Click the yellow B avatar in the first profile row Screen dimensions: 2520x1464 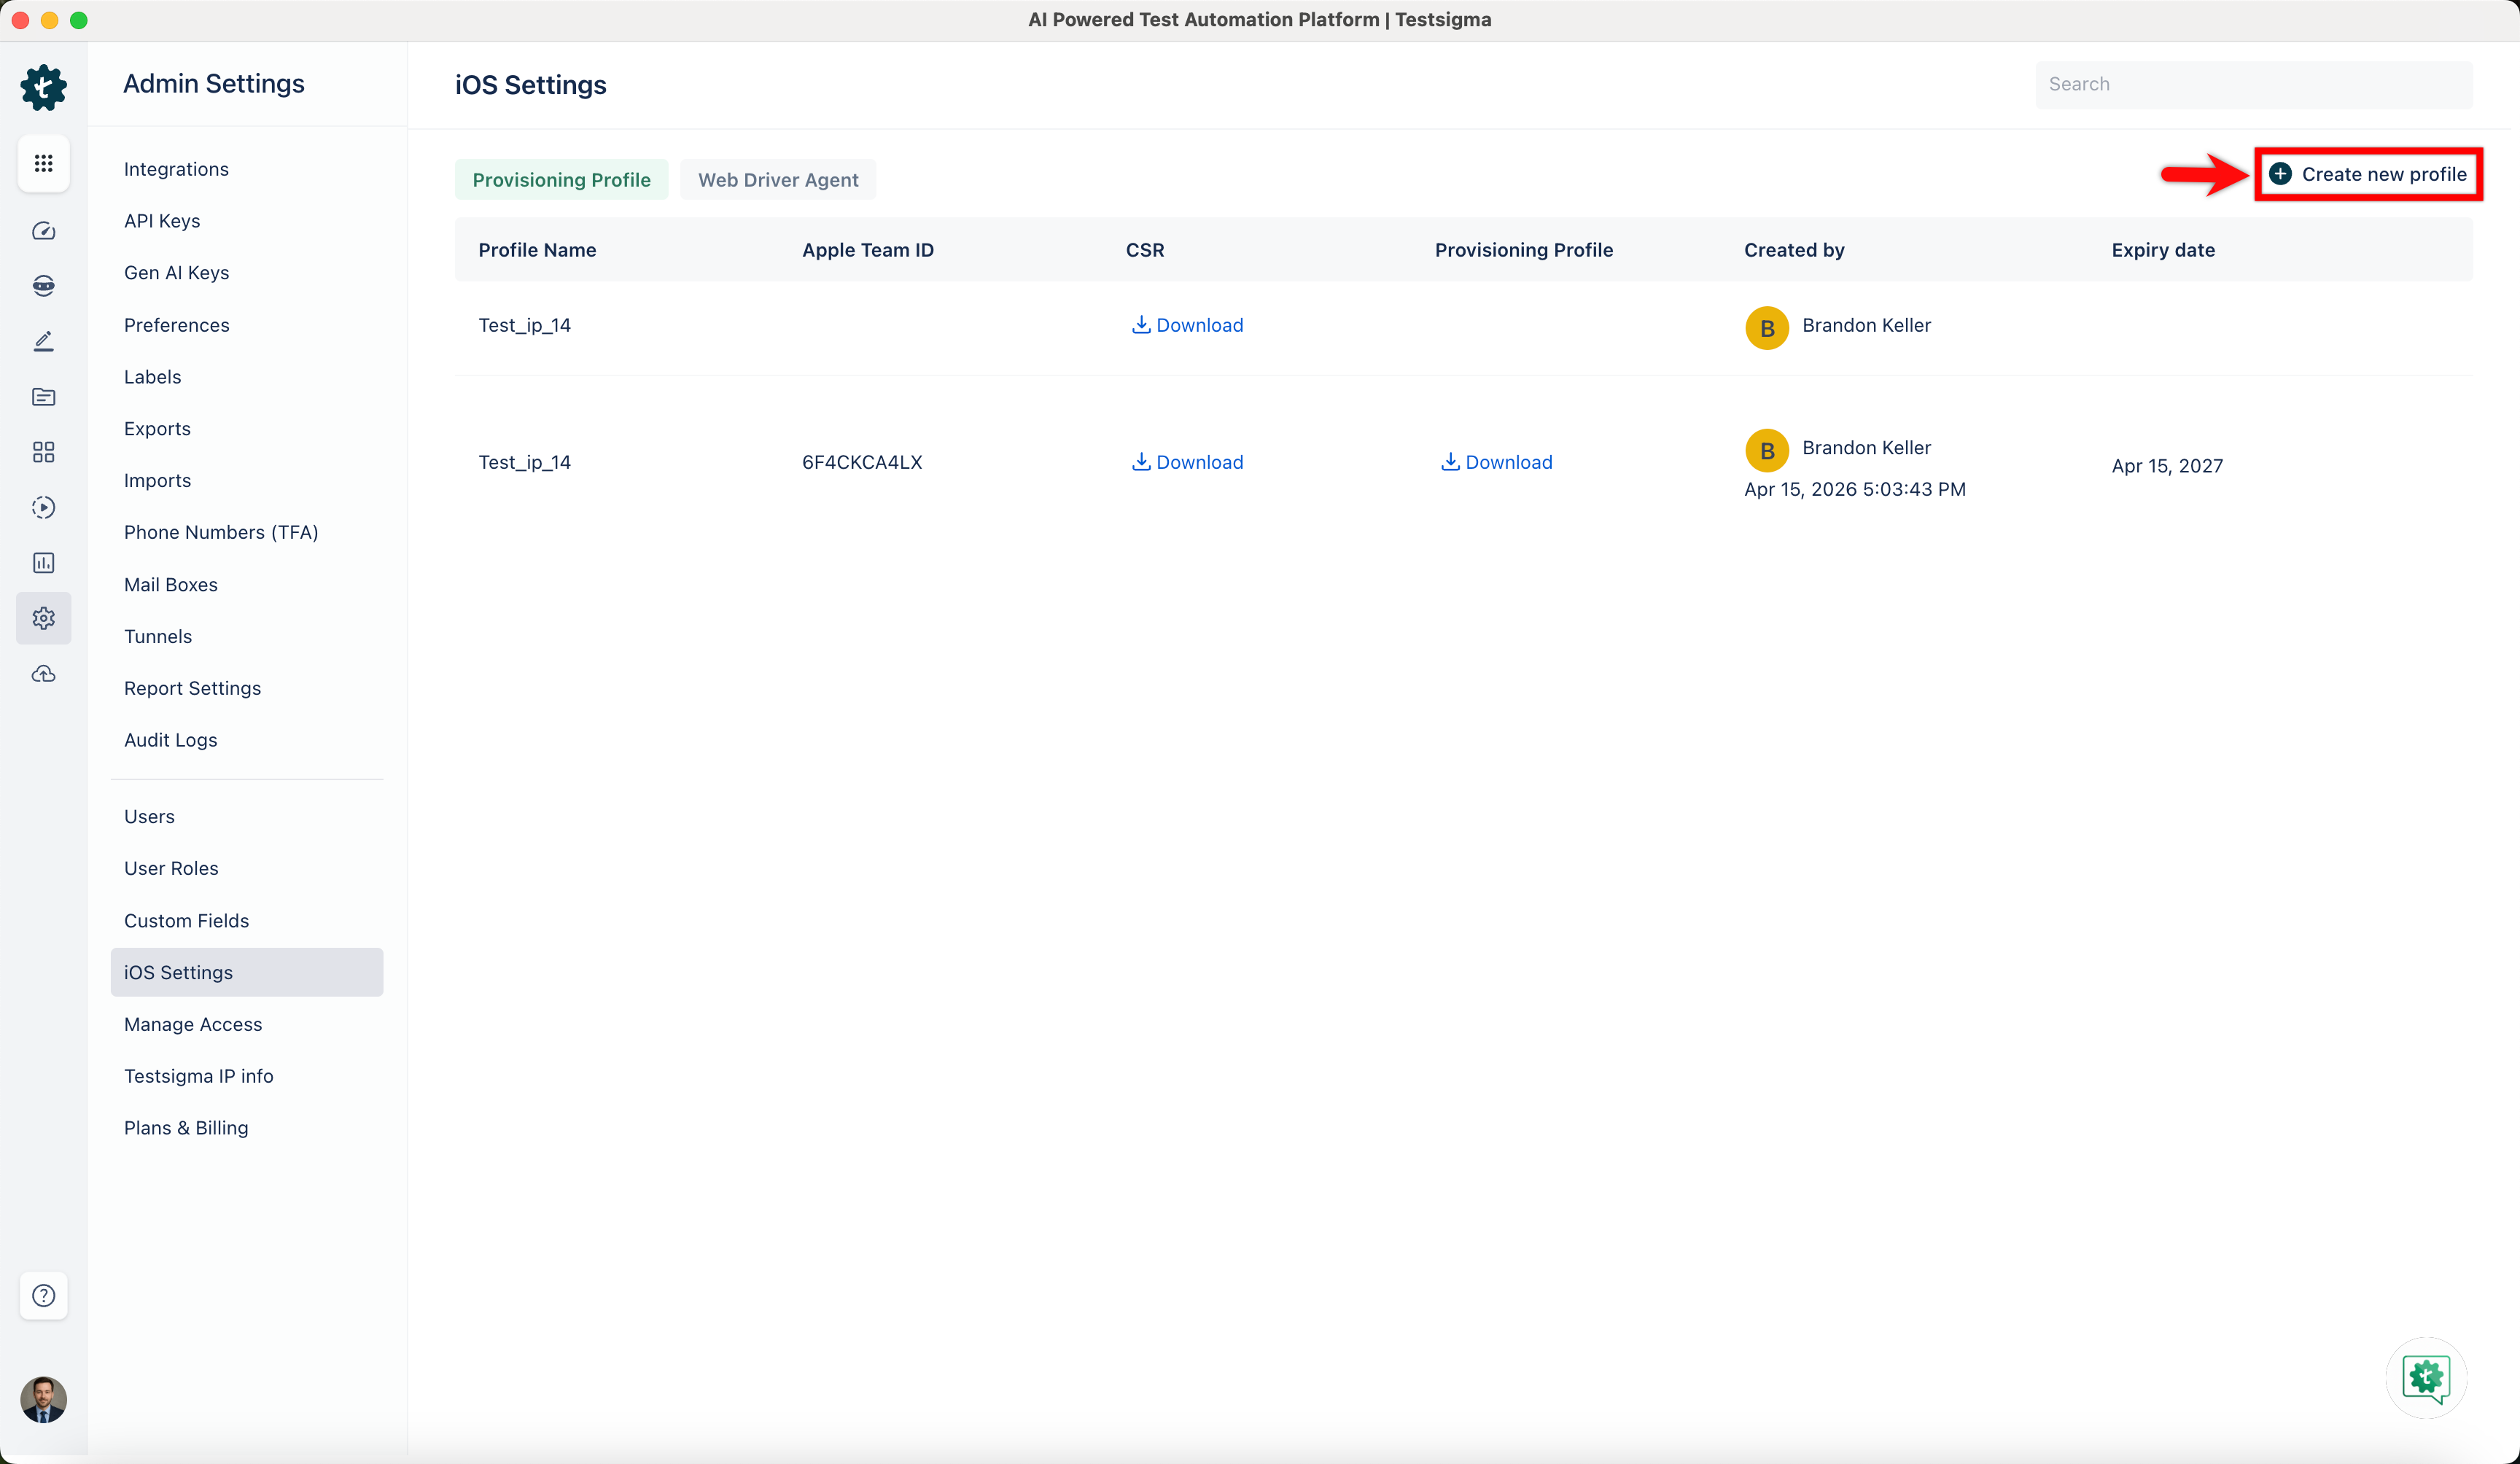point(1767,328)
